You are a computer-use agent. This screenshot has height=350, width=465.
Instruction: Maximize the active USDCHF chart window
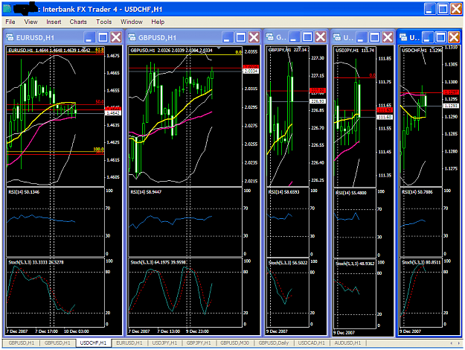pyautogui.click(x=440, y=37)
